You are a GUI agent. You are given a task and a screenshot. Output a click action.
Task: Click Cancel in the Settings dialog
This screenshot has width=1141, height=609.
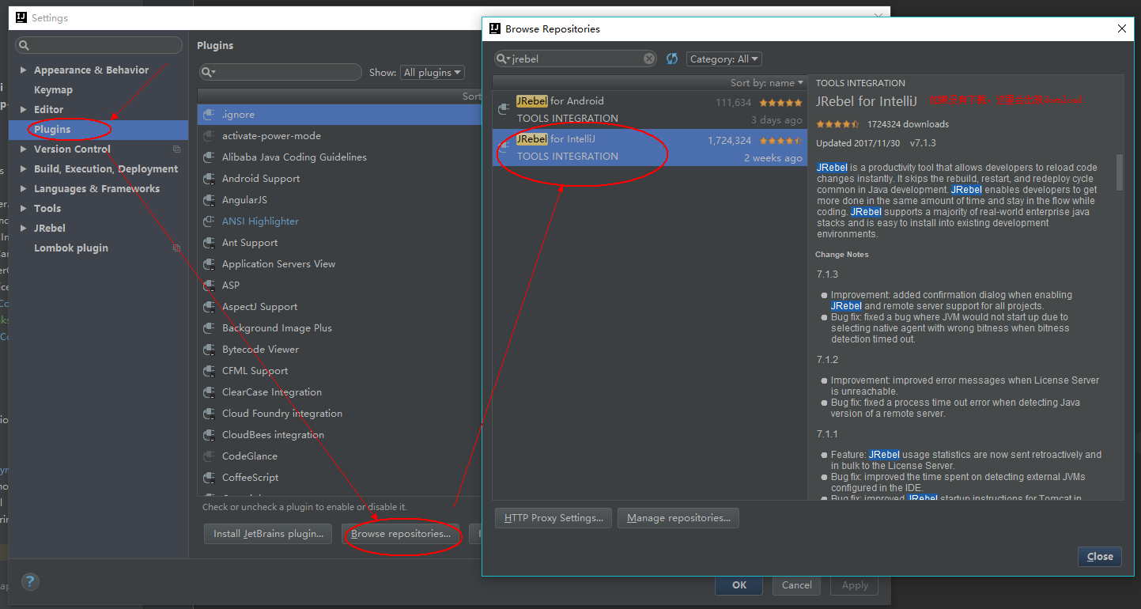tap(796, 585)
